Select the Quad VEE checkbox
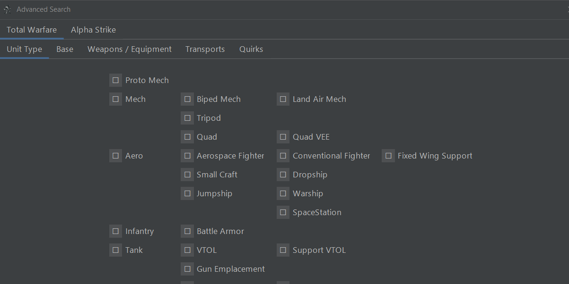 point(283,137)
